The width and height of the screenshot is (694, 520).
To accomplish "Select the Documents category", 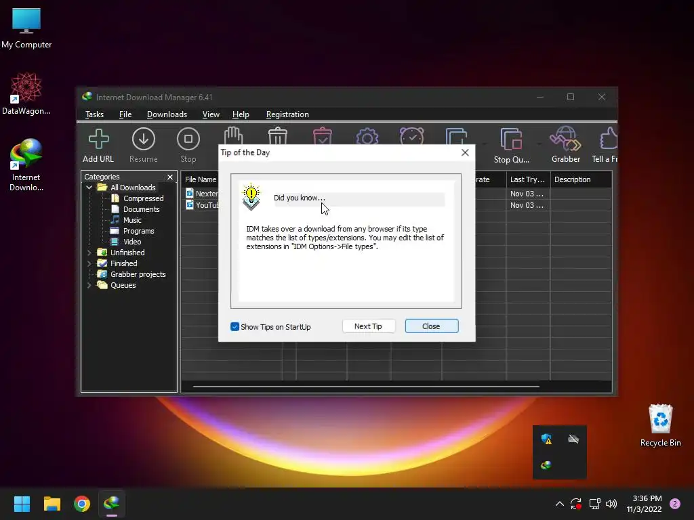I will tap(136, 209).
